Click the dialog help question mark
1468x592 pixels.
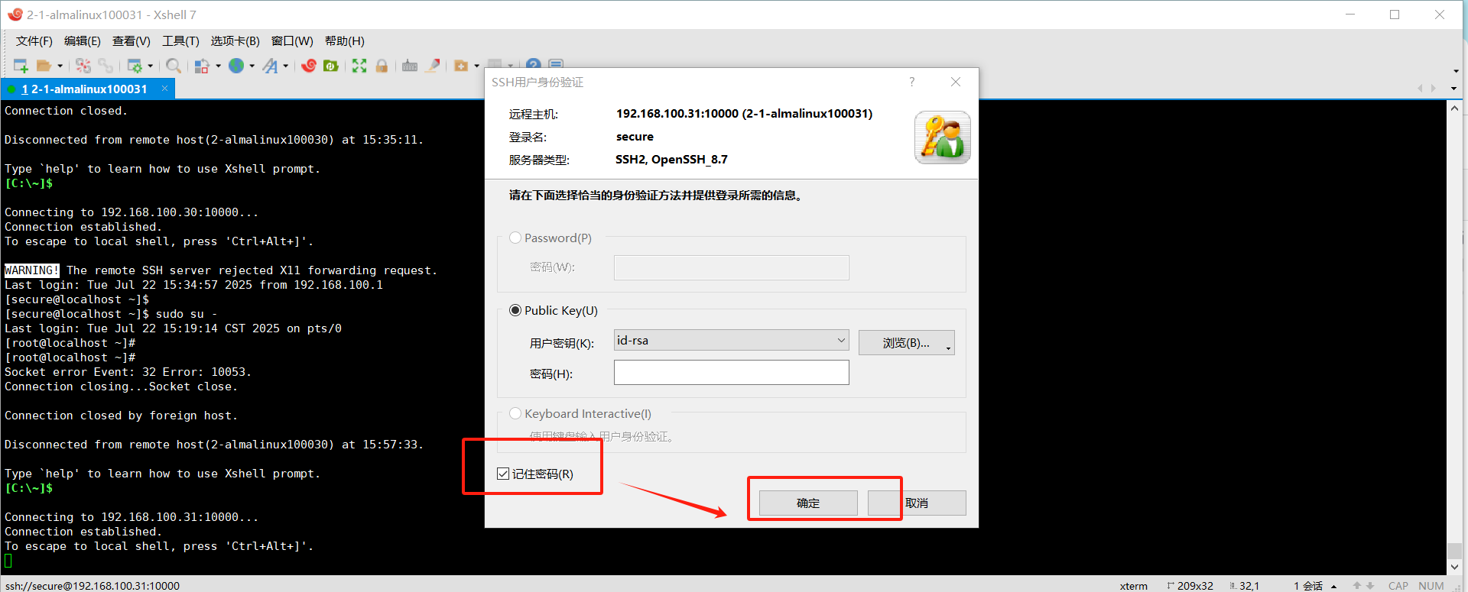tap(911, 82)
